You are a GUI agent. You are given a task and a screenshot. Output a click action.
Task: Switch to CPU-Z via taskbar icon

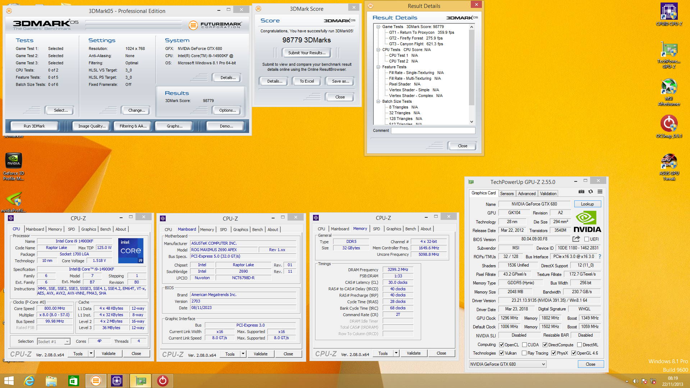[117, 381]
